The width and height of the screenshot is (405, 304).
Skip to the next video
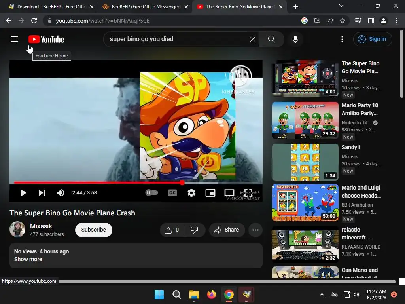pyautogui.click(x=42, y=193)
